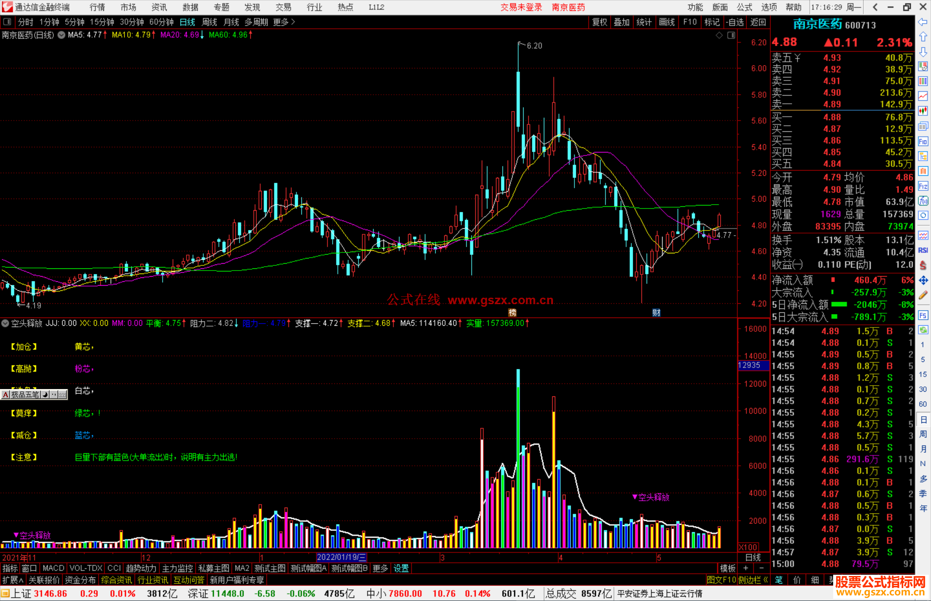Open the 更多 indicators list in bottom bar
Viewport: 931px width, 601px height.
pos(380,569)
